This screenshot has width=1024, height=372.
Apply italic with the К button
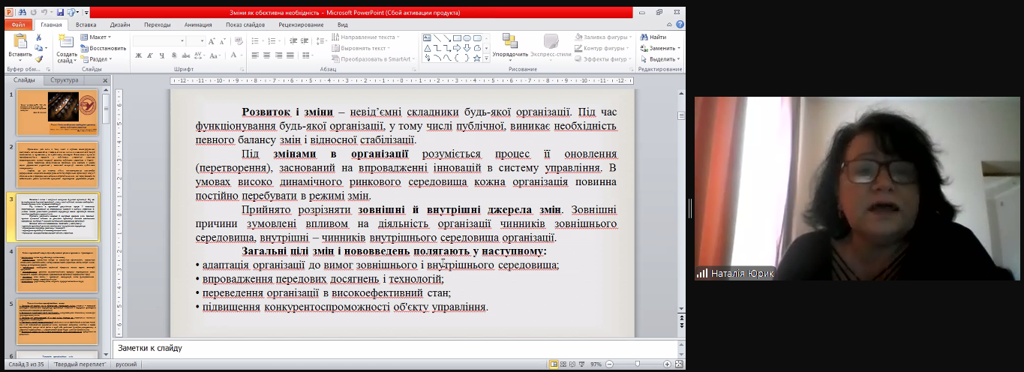[x=149, y=55]
